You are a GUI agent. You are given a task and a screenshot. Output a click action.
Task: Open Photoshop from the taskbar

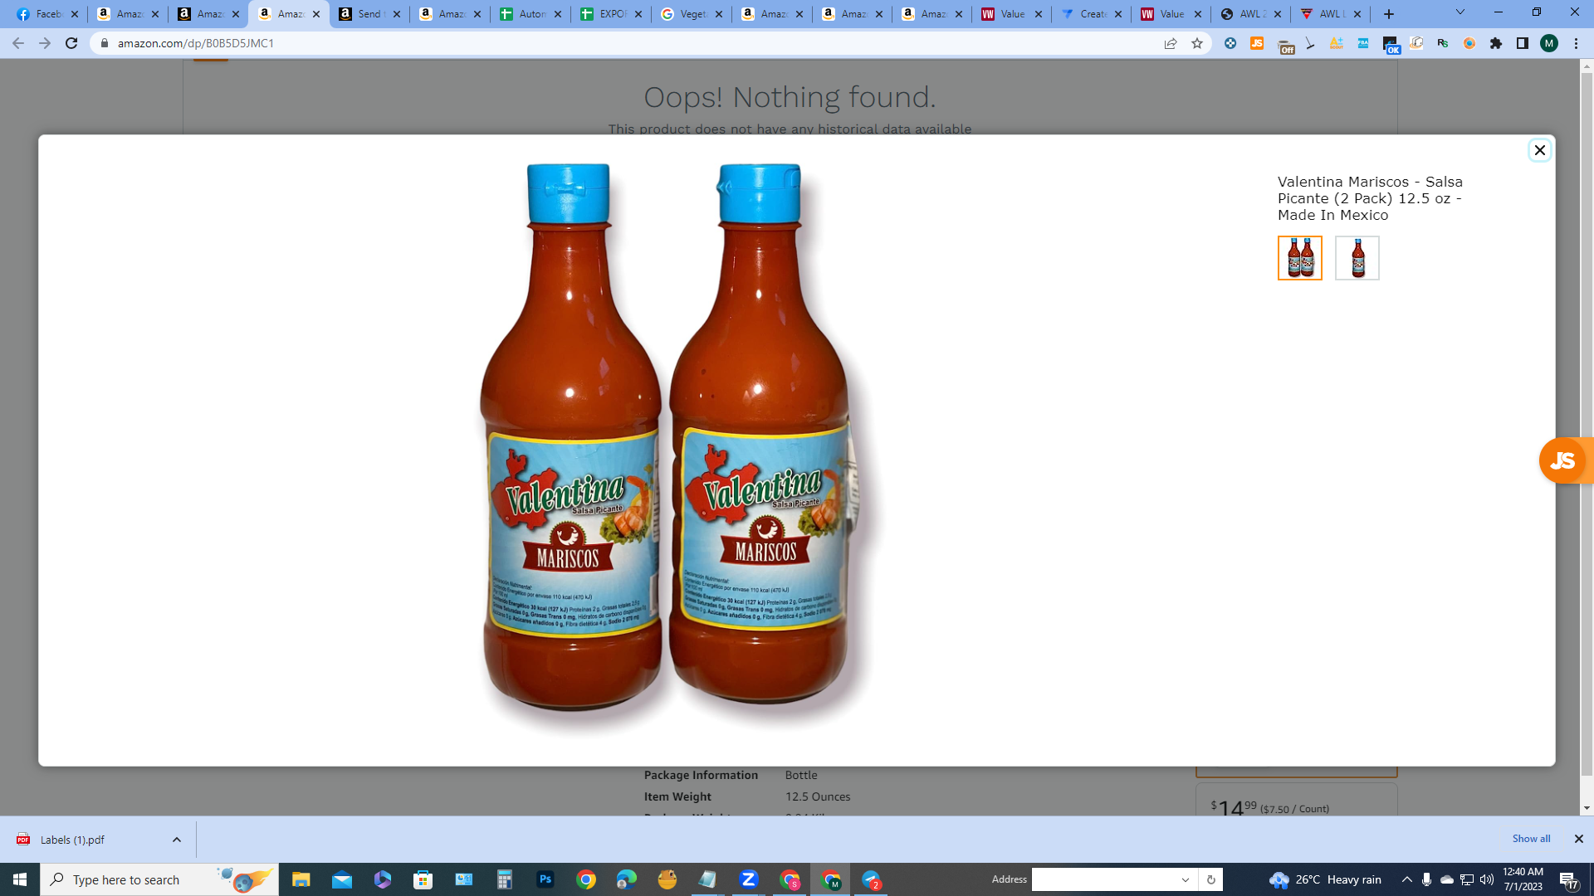pos(545,879)
